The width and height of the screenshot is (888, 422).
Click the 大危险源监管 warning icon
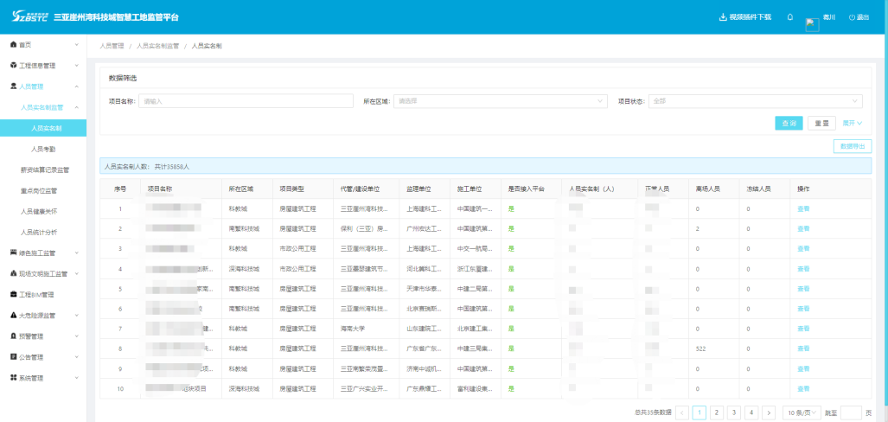coord(13,316)
